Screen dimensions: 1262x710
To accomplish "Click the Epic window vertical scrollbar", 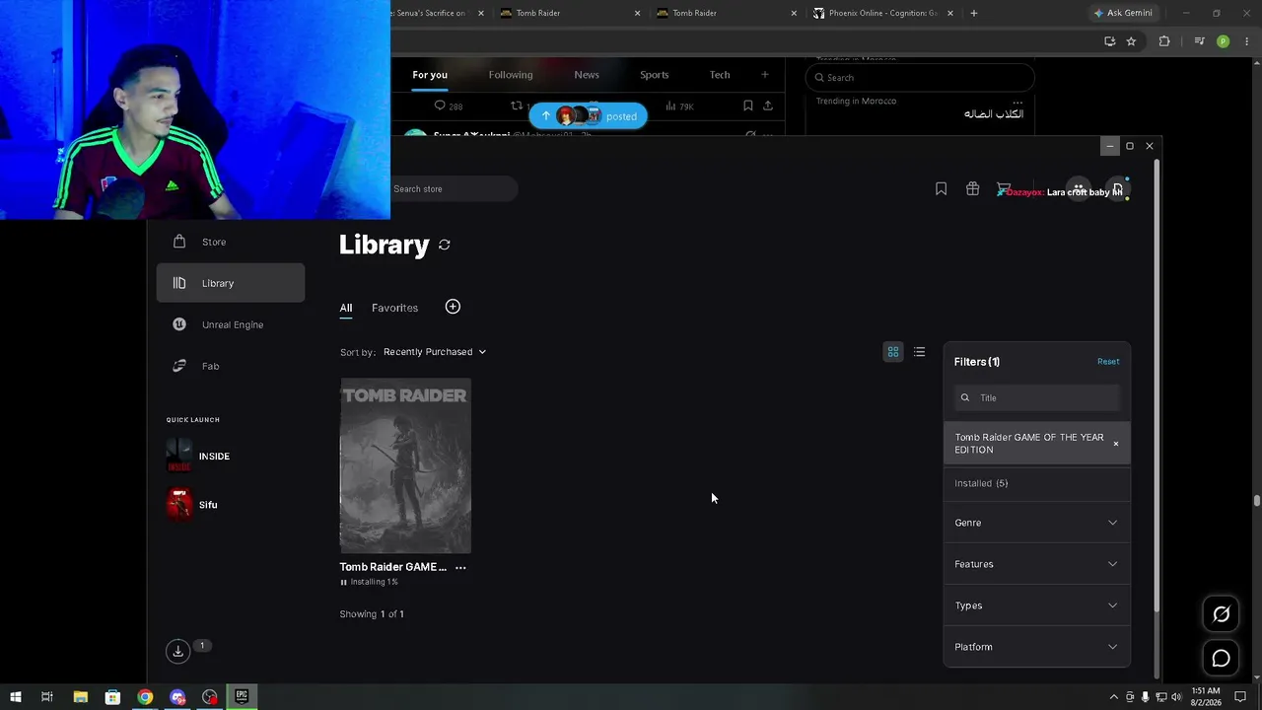I will [1157, 385].
